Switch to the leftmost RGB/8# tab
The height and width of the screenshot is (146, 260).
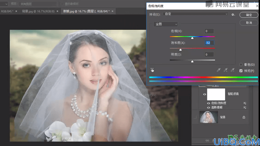point(7,11)
